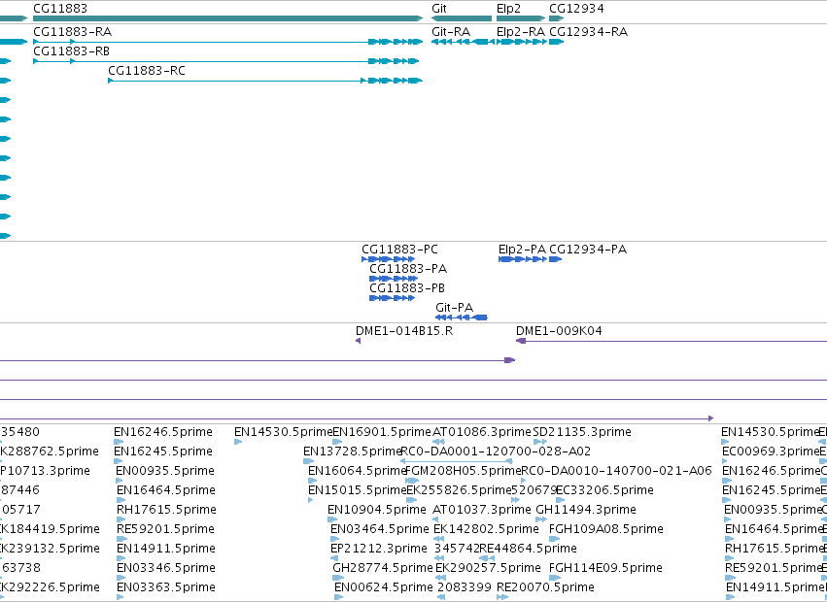This screenshot has height=602, width=827.
Task: Select the SD21135.3prime EST label
Action: point(582,432)
